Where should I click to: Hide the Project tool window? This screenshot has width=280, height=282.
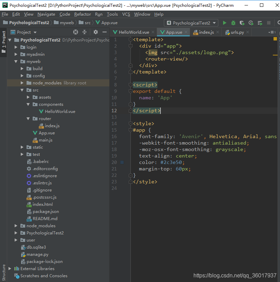click(x=105, y=32)
